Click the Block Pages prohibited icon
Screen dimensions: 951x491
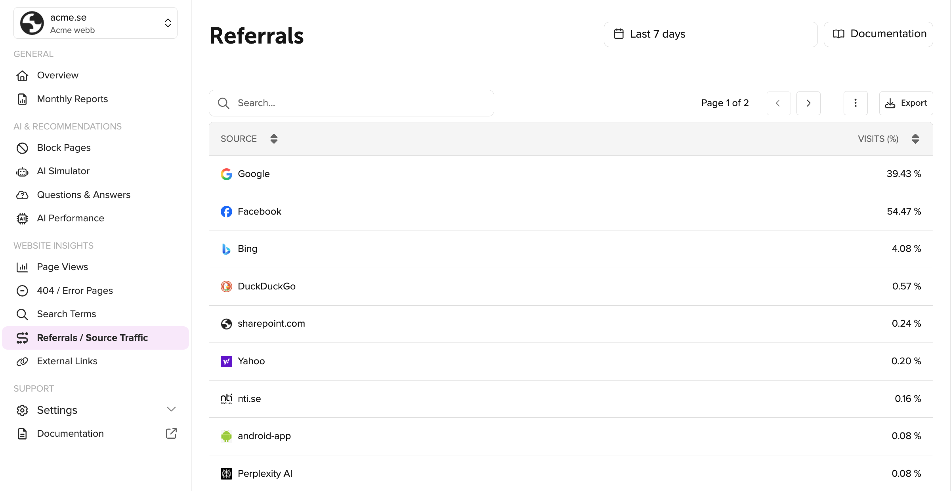[x=22, y=148]
